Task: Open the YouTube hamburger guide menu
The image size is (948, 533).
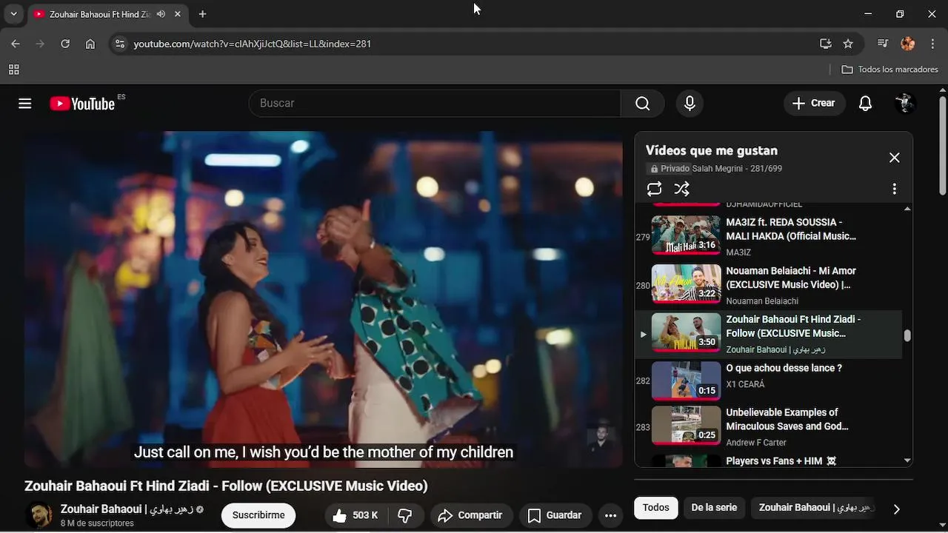Action: click(25, 104)
